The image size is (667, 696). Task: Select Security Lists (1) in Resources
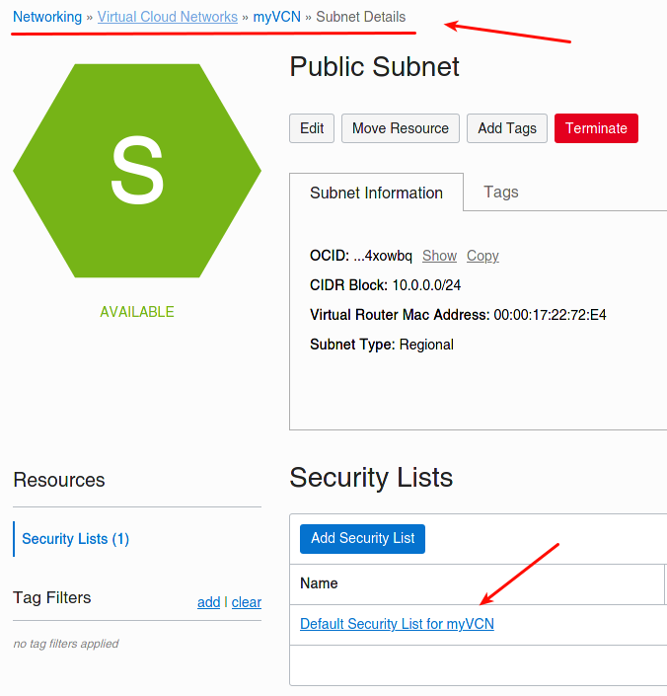pyautogui.click(x=75, y=539)
